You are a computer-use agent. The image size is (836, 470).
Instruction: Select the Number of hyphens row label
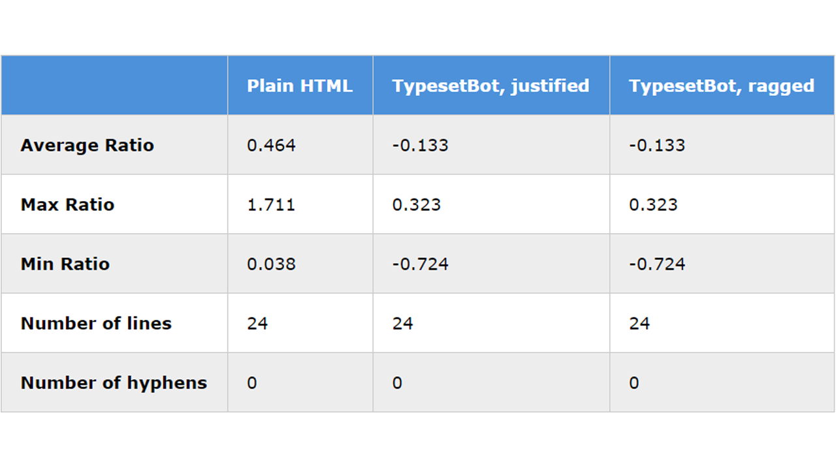[x=114, y=383]
